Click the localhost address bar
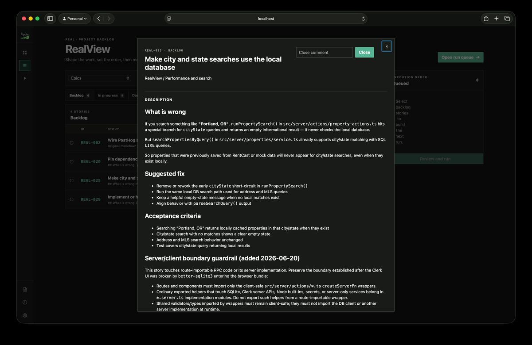The width and height of the screenshot is (532, 345). [266, 19]
